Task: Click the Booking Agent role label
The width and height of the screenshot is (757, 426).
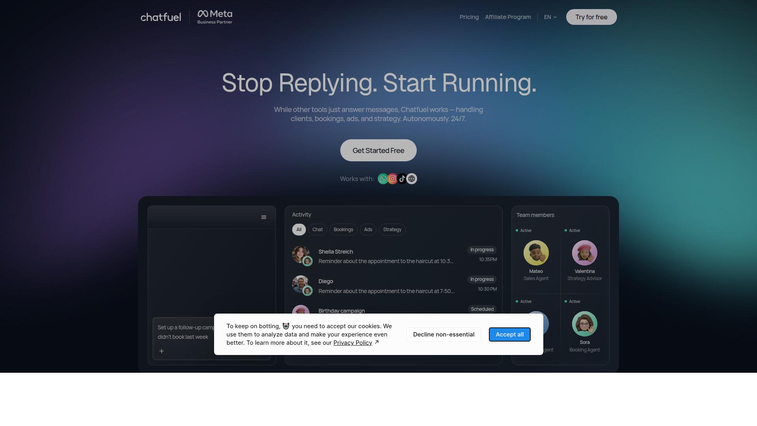Action: 585,350
